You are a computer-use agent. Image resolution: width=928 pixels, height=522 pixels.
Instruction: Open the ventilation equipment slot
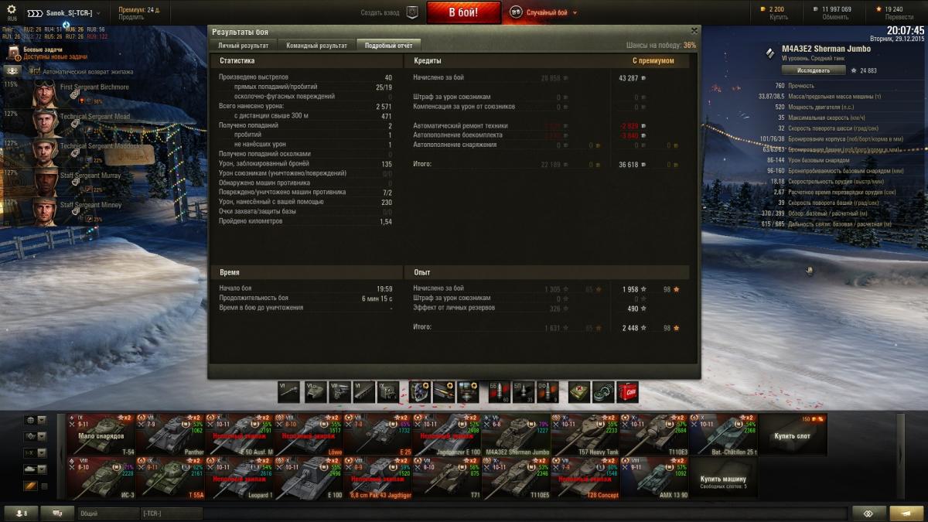point(420,392)
